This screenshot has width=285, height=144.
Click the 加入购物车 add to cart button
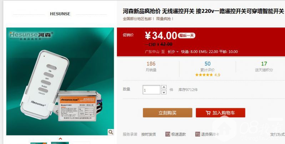click(220, 113)
